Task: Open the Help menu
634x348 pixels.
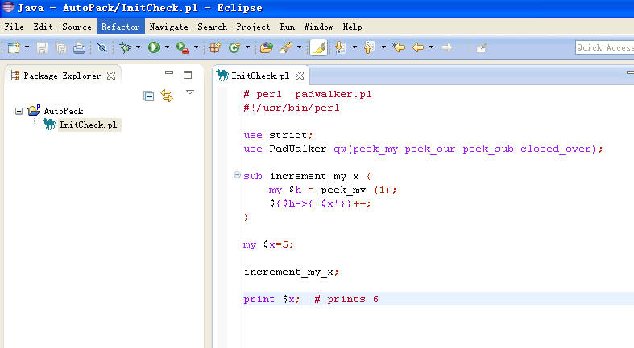Action: coord(352,27)
